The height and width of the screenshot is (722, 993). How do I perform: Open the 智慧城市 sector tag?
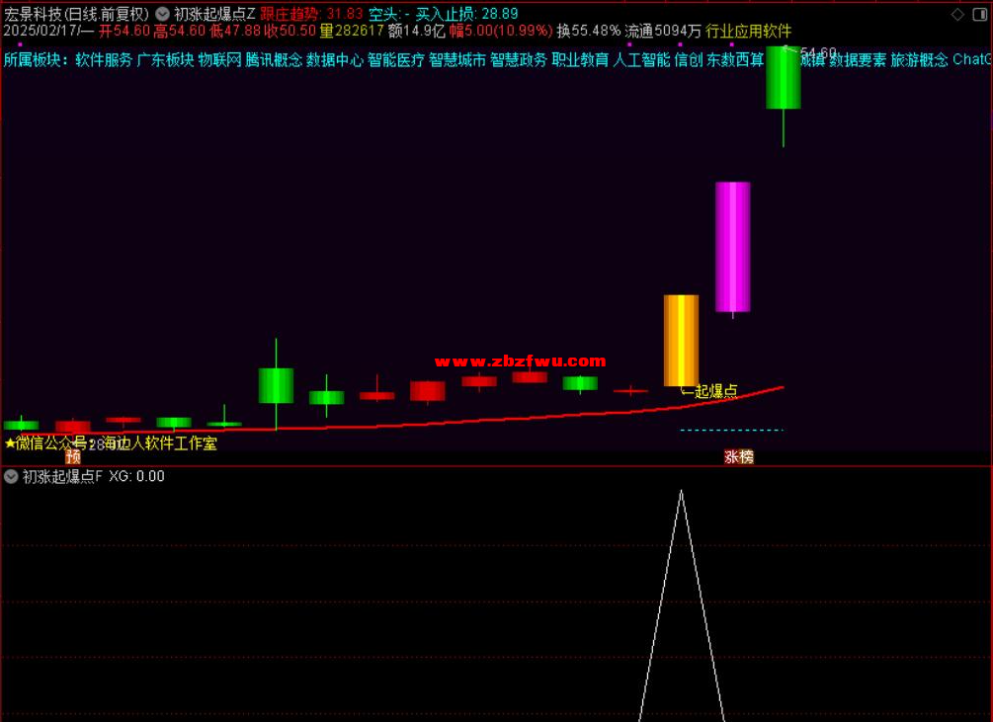[x=457, y=60]
